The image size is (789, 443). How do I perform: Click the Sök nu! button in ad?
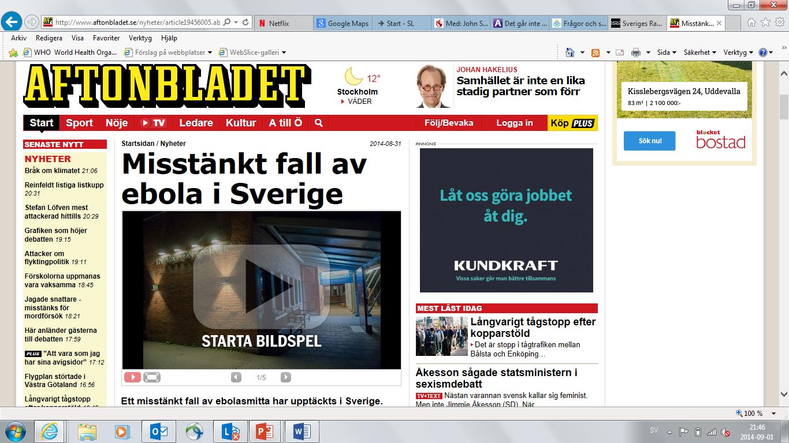[x=649, y=141]
